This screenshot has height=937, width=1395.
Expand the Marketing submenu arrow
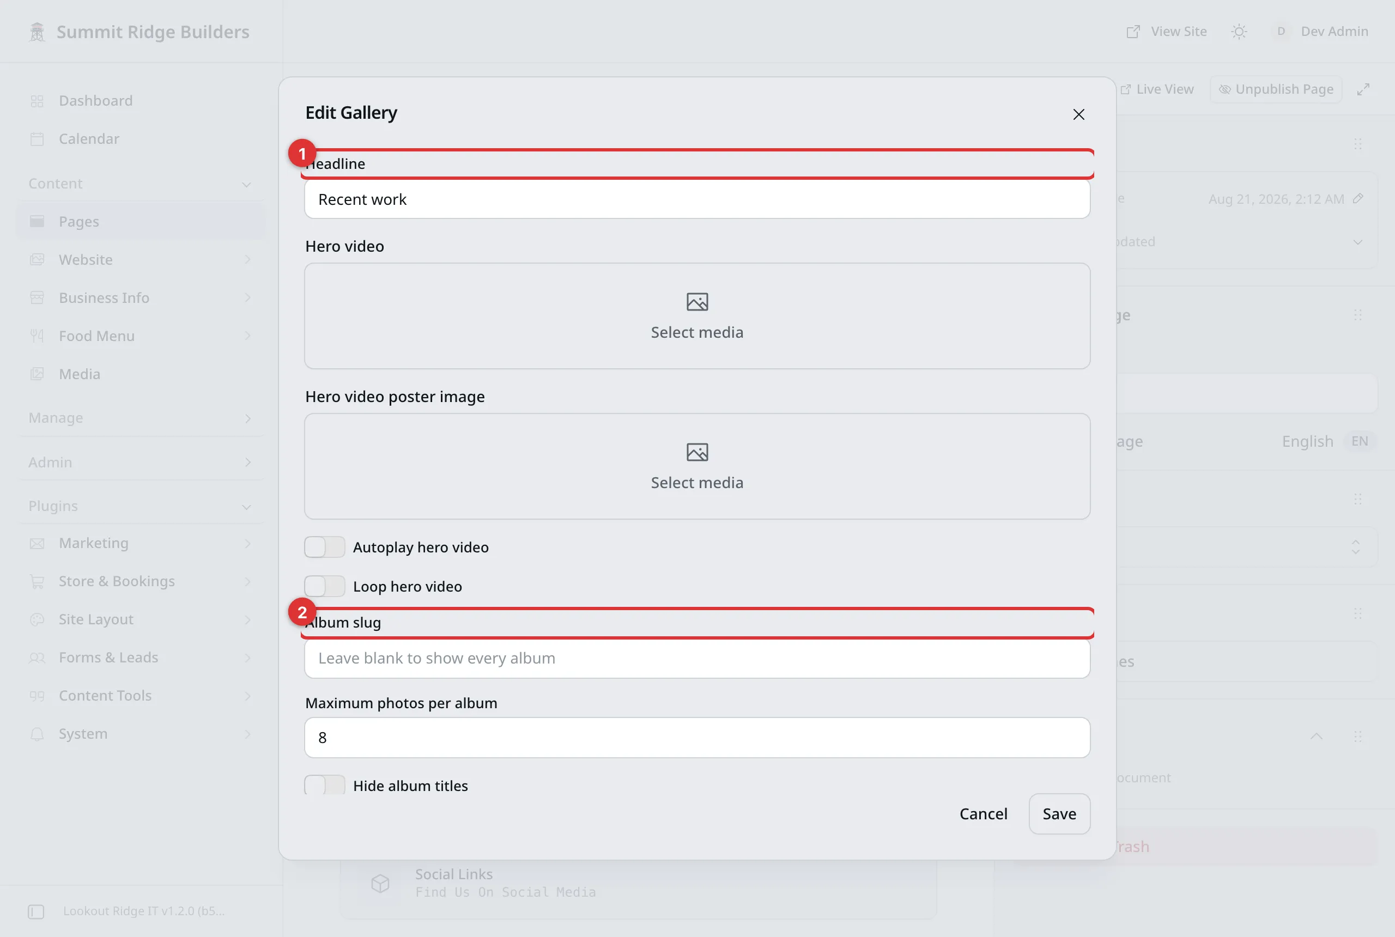tap(247, 543)
